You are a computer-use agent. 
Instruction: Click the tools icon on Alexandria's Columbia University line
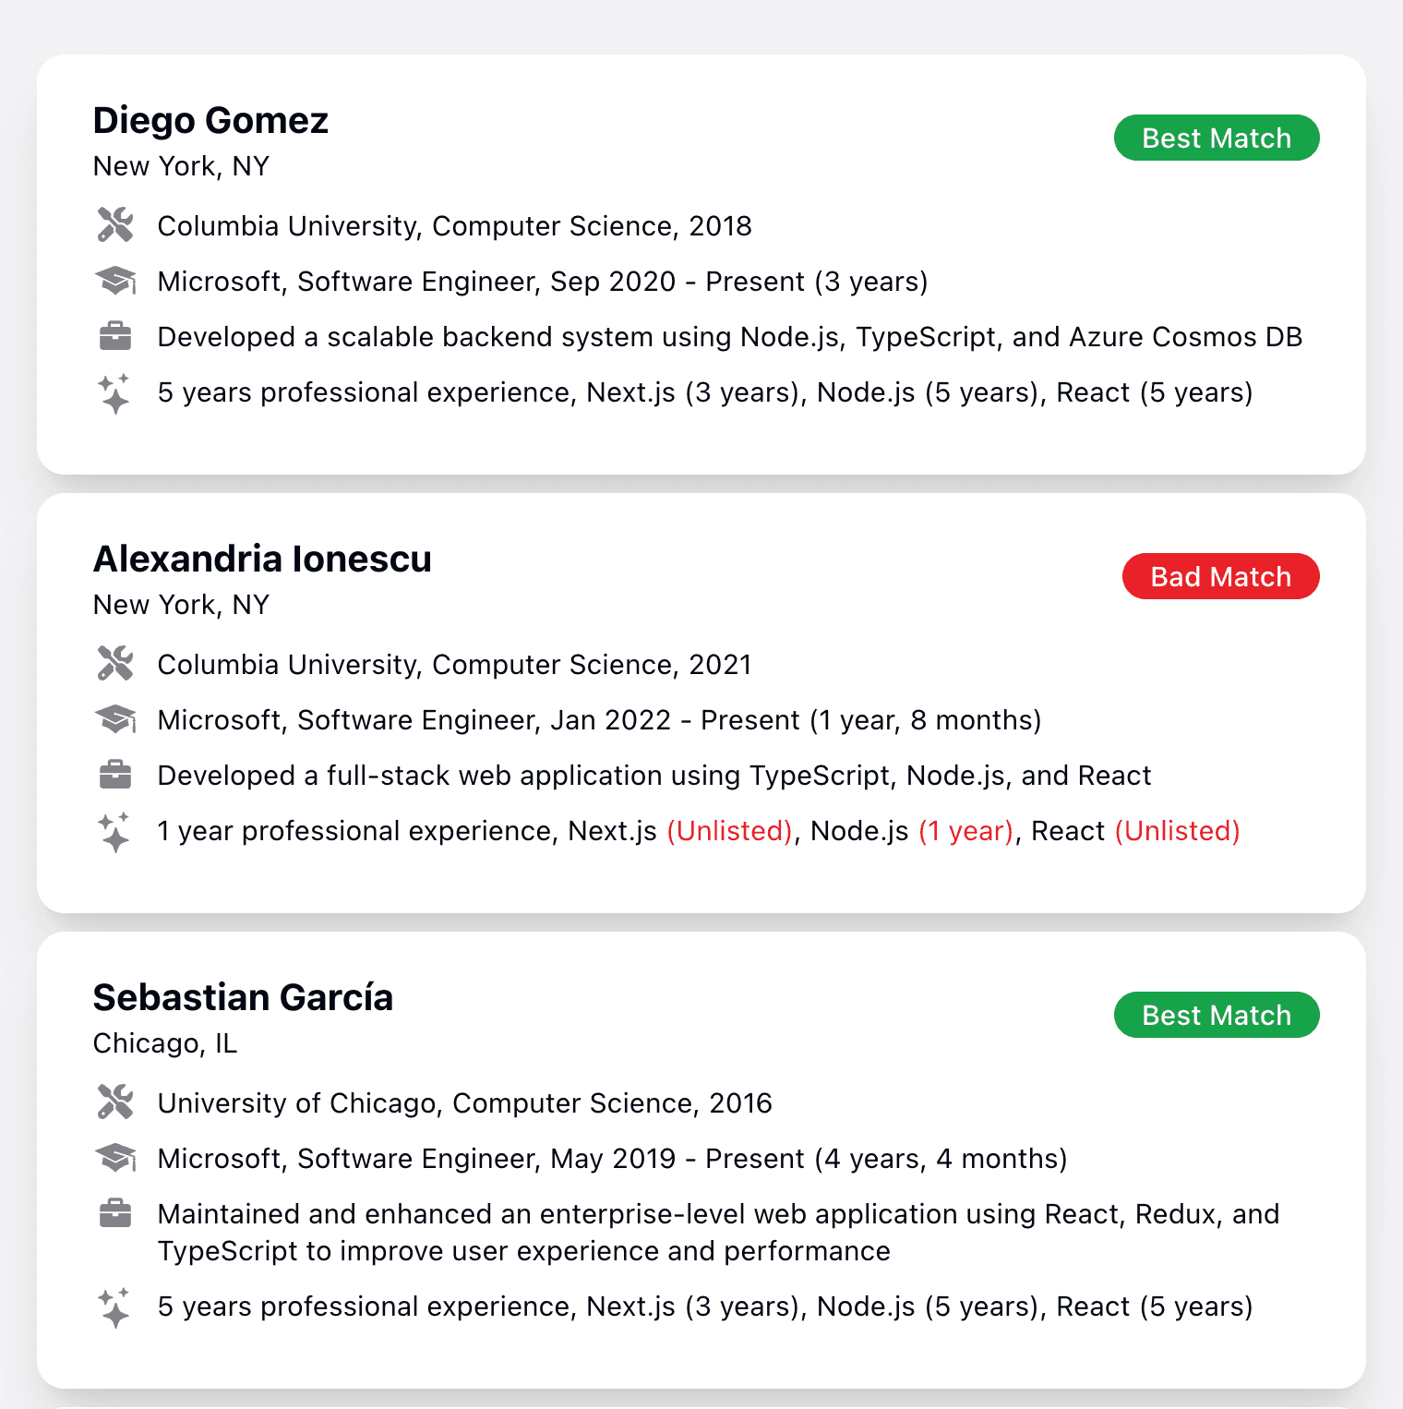point(114,662)
